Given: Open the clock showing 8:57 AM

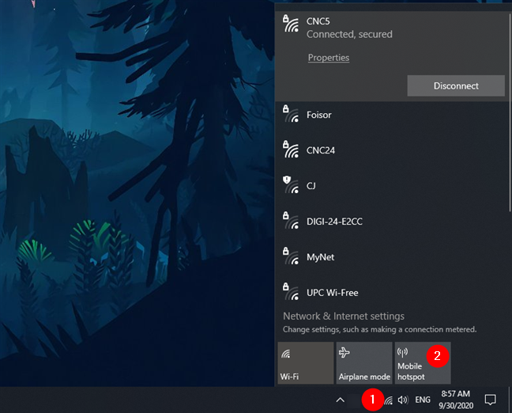Looking at the screenshot, I should coord(456,400).
